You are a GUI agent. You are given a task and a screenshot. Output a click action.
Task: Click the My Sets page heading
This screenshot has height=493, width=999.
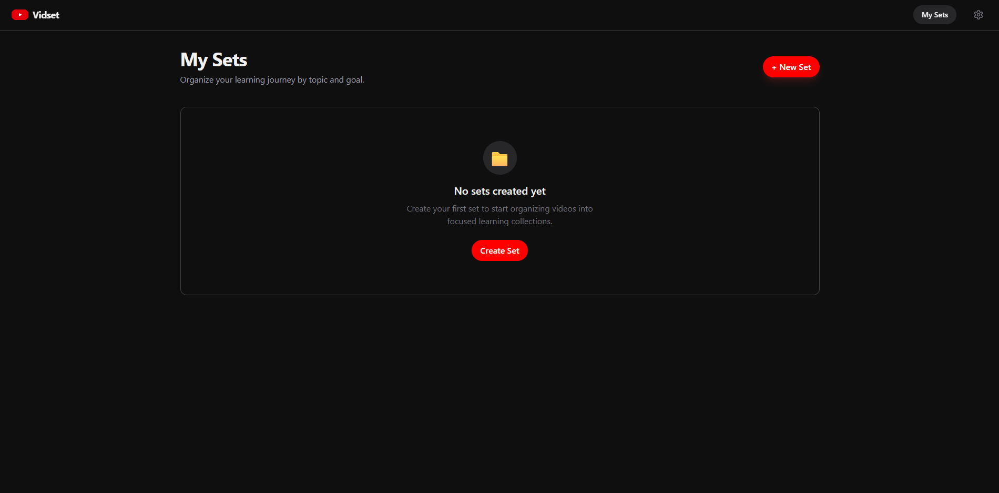tap(213, 59)
